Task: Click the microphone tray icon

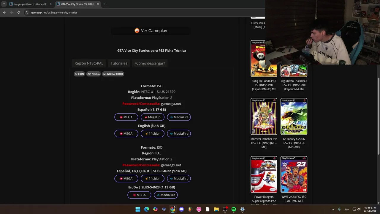Action: (339, 209)
